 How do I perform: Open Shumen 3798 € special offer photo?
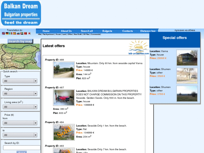tap(187, 93)
